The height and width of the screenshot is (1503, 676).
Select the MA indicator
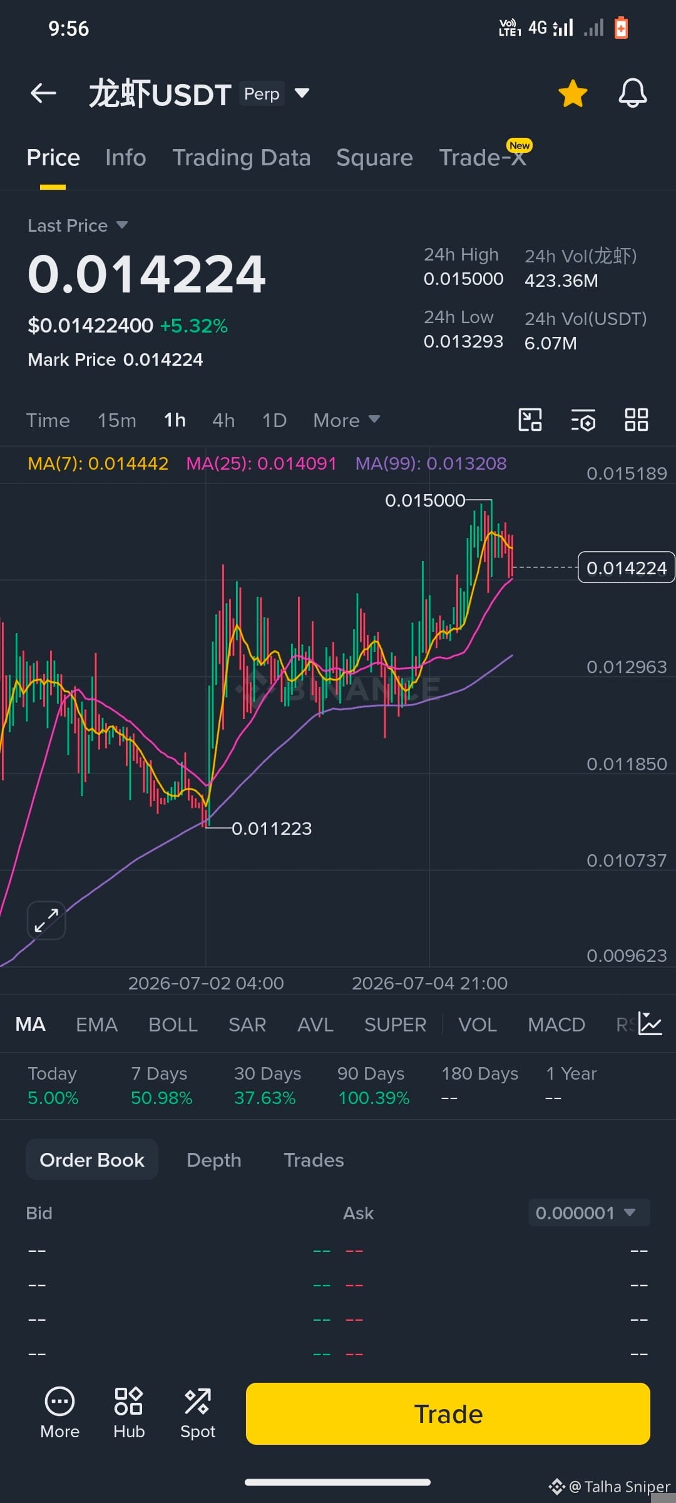point(30,1025)
